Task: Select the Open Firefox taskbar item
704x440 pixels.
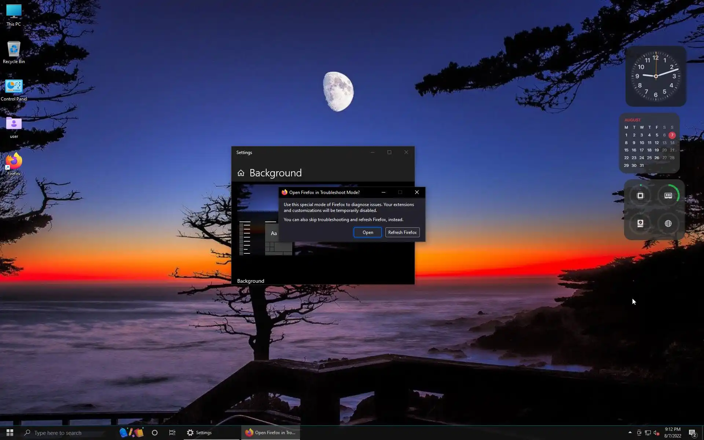Action: tap(271, 433)
